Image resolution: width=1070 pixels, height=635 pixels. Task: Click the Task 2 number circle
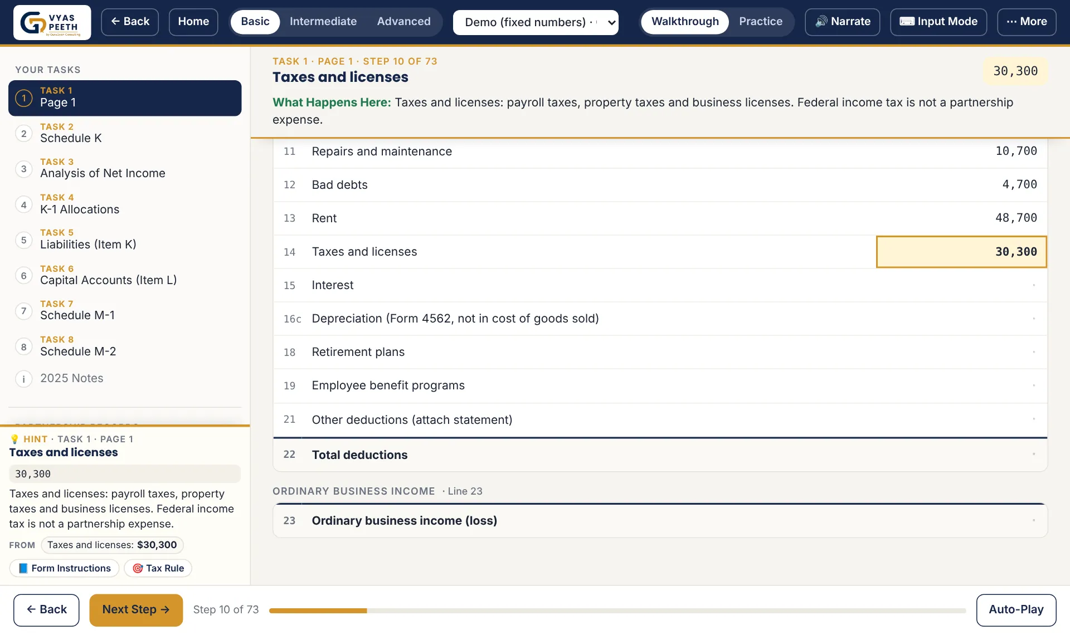click(x=23, y=134)
